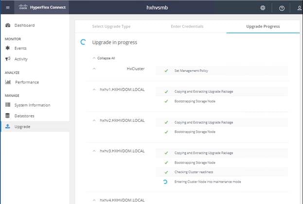
Task: Click the hxhv2.HXHVDOM.LOCAL node name
Action: click(x=122, y=120)
